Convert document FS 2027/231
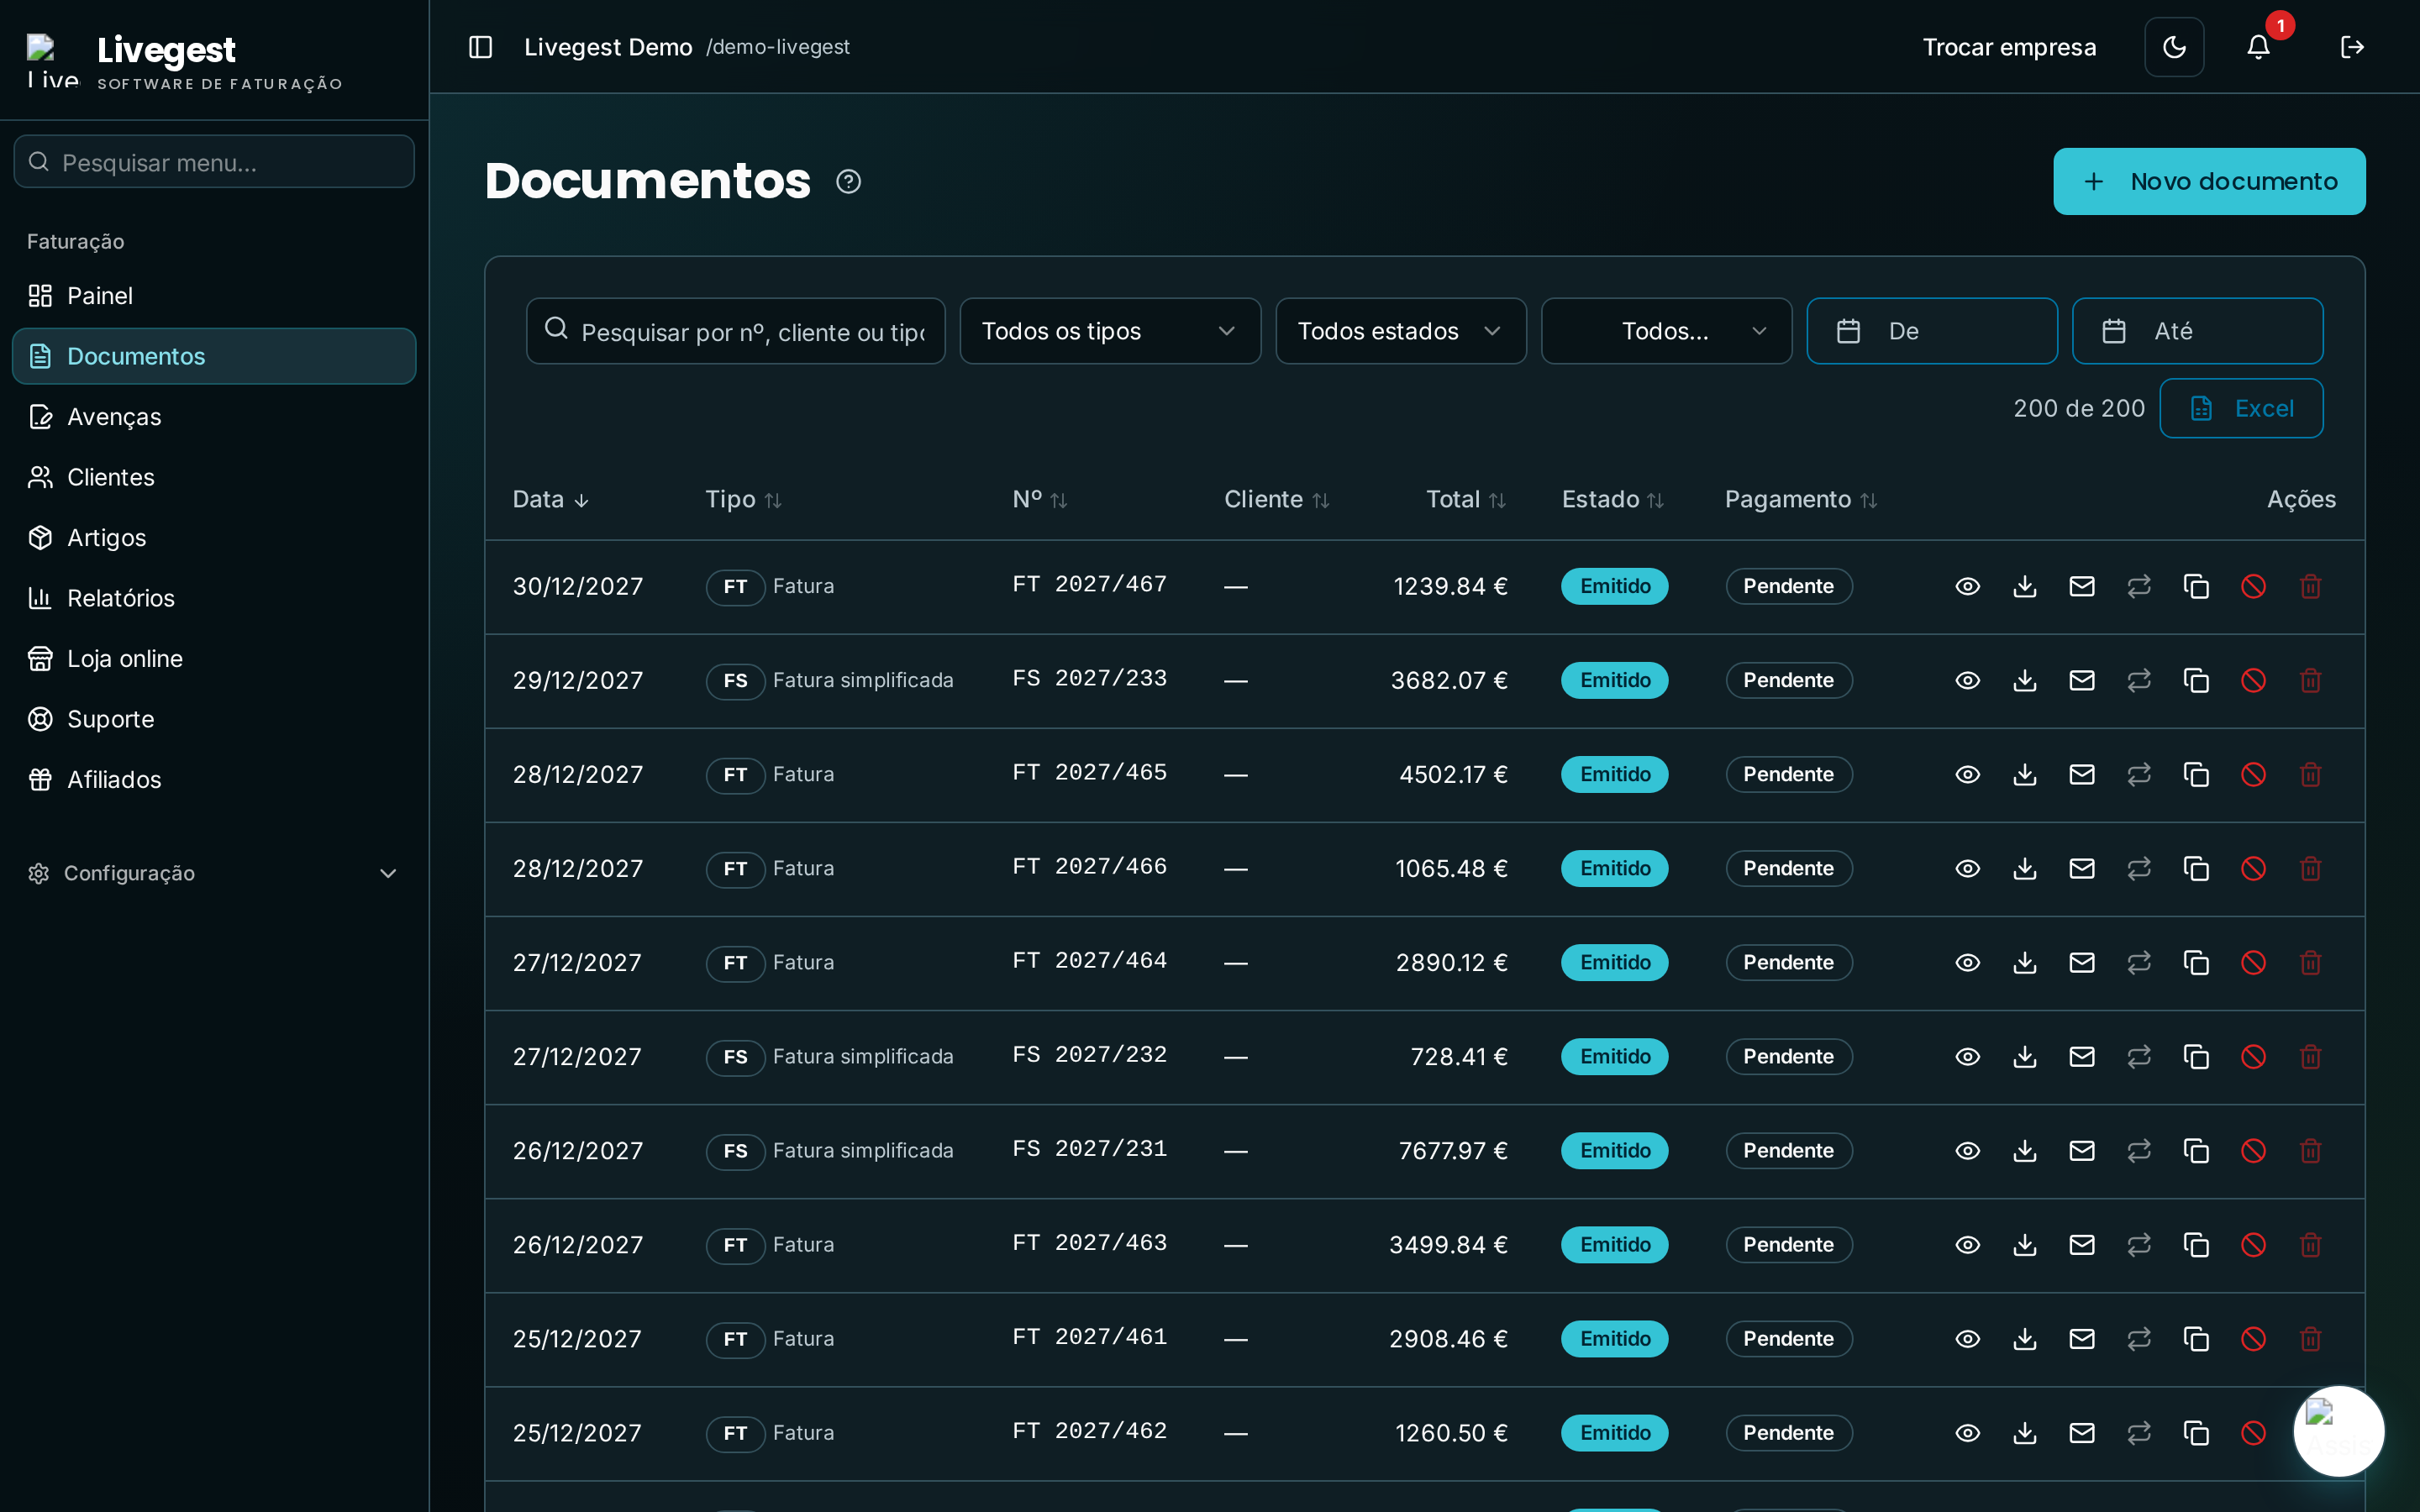This screenshot has width=2420, height=1512. tap(2139, 1150)
